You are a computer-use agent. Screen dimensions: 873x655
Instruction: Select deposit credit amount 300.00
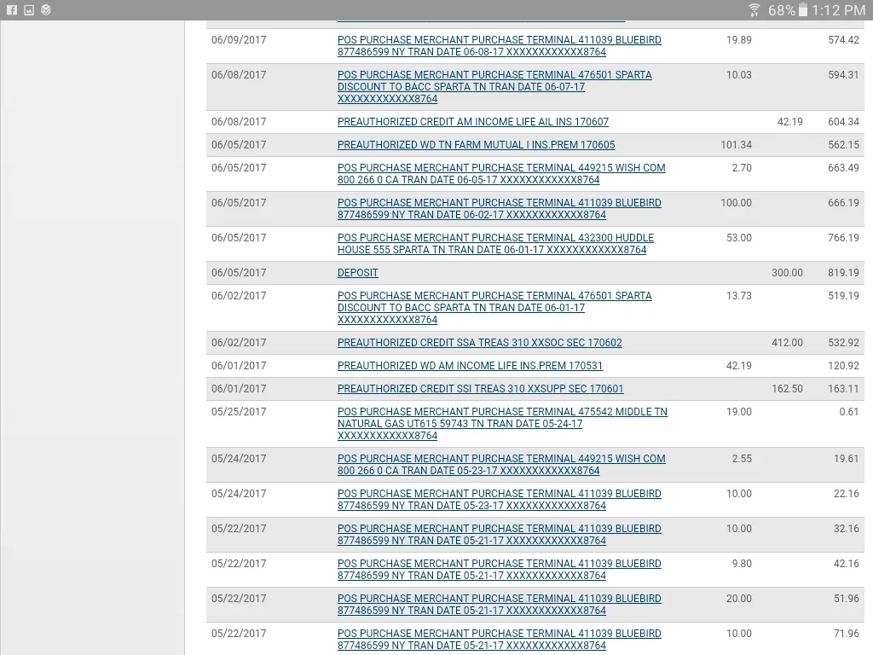[x=787, y=273]
